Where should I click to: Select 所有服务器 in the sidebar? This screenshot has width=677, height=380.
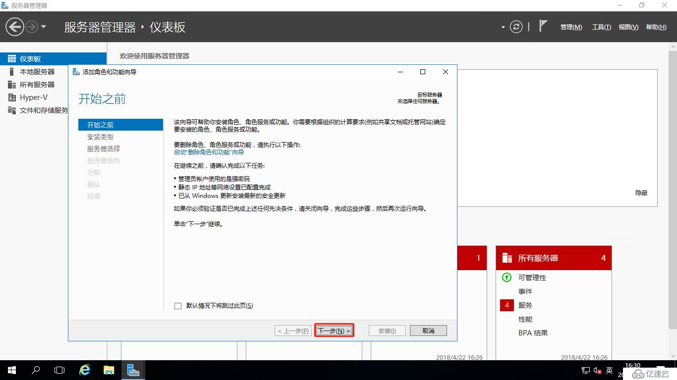tap(38, 85)
